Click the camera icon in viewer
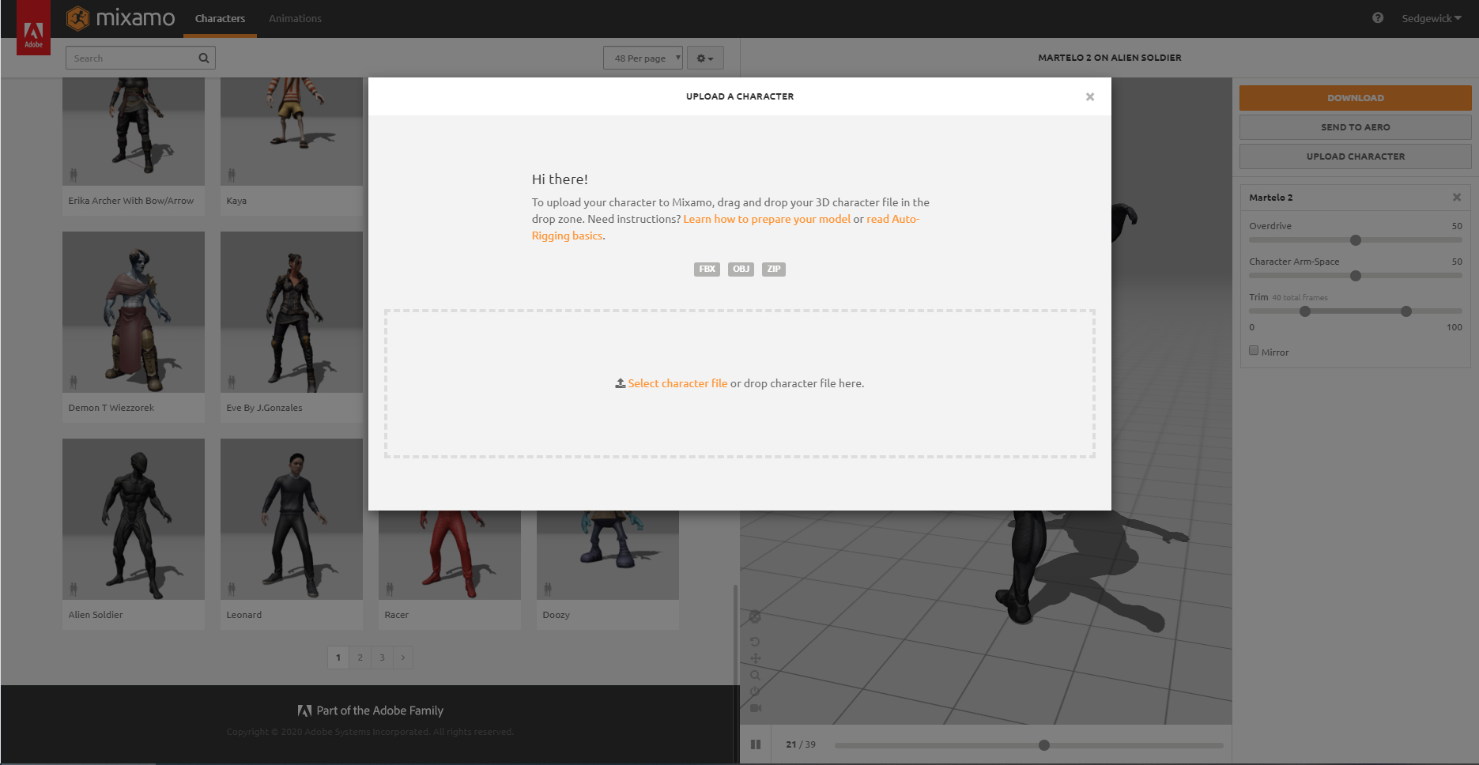Viewport: 1479px width, 765px height. click(x=755, y=708)
